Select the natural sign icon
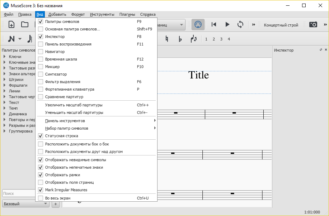Screen dimensions: 329x216 166,38
